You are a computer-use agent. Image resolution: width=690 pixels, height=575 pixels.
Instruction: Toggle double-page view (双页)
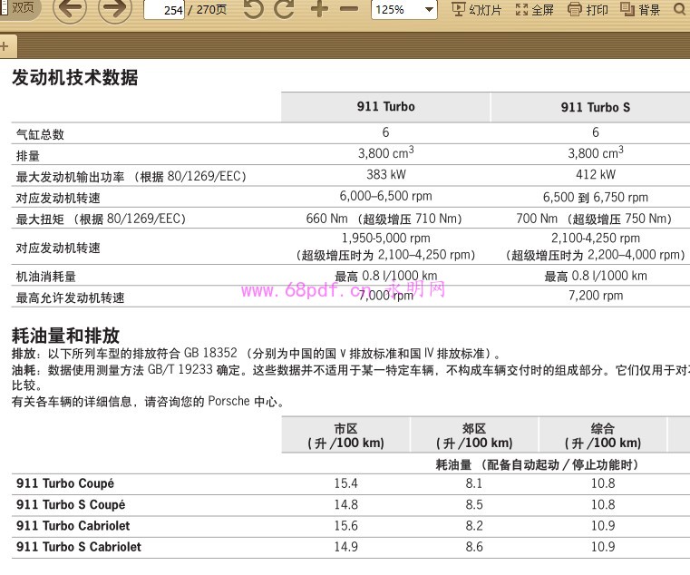[17, 7]
